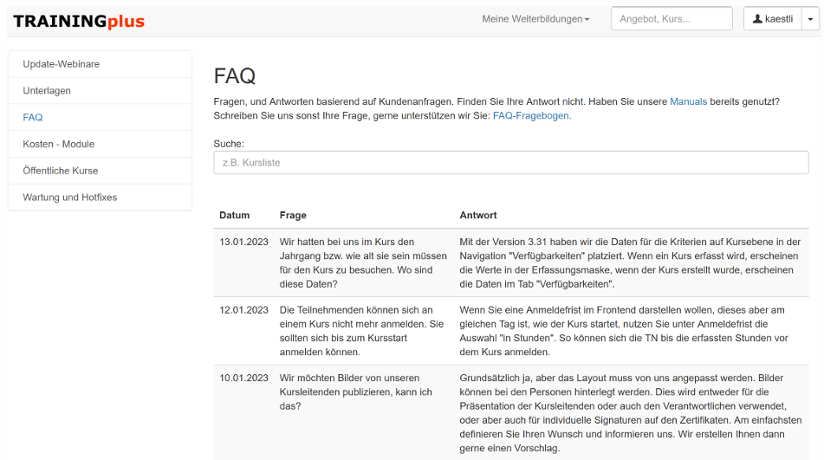This screenshot has height=460, width=824.
Task: Select the FAQ entry dated 10.01.2023
Action: [x=243, y=379]
